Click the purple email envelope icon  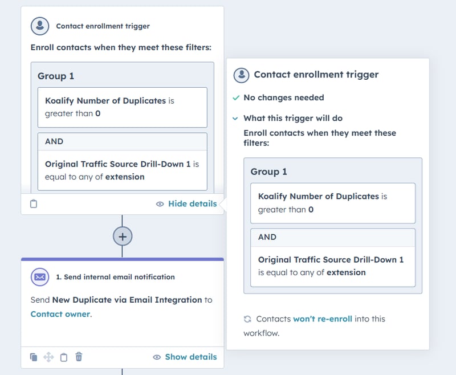39,277
